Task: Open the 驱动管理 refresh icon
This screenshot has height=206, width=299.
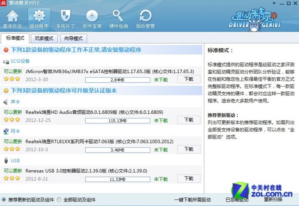Action: click(145, 19)
